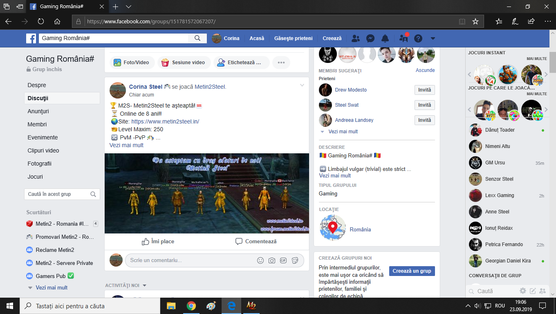Open the Corina Steel post options chevron
556x314 pixels.
pos(302,85)
